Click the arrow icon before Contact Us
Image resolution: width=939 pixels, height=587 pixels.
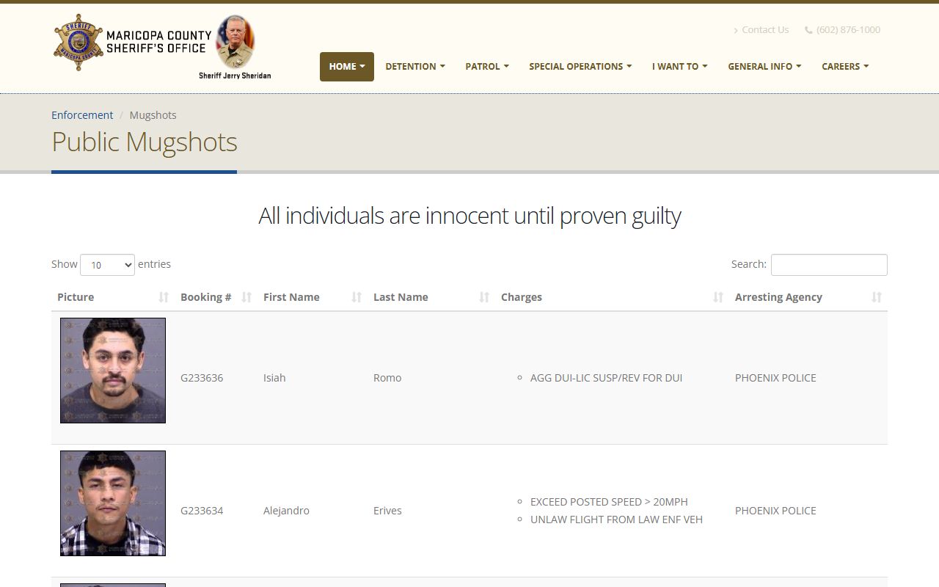click(x=736, y=30)
